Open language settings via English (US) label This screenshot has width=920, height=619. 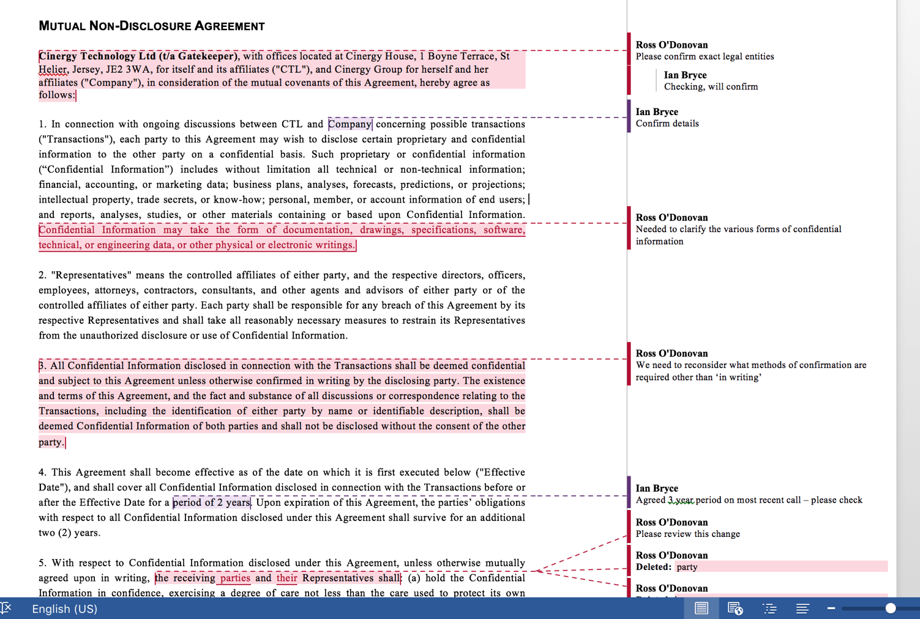(64, 608)
